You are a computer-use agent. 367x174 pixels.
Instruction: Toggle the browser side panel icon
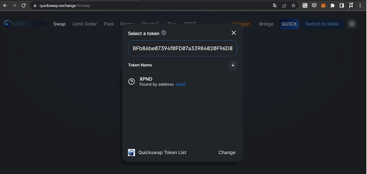coord(342,6)
